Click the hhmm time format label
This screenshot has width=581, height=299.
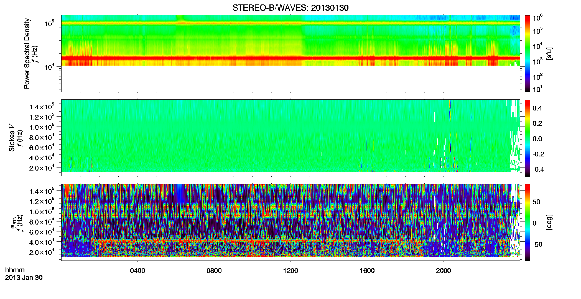(15, 270)
